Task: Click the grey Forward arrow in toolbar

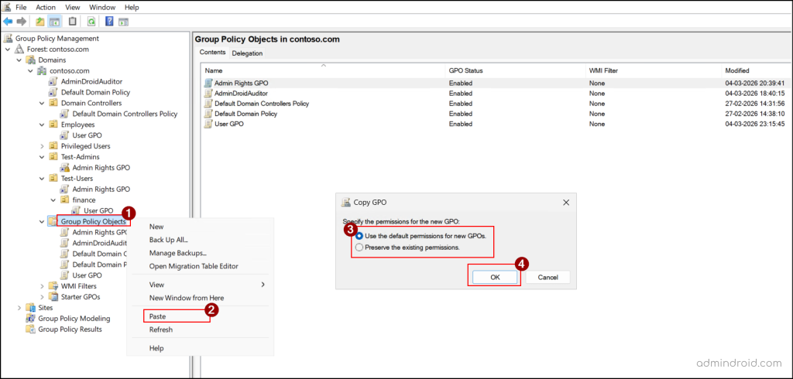Action: pyautogui.click(x=21, y=21)
